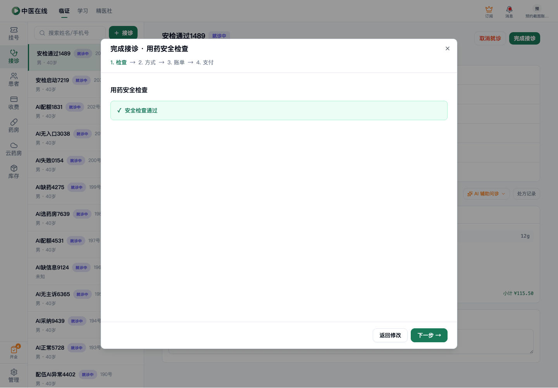Click the 下一步 button
The width and height of the screenshot is (558, 388).
tap(429, 335)
